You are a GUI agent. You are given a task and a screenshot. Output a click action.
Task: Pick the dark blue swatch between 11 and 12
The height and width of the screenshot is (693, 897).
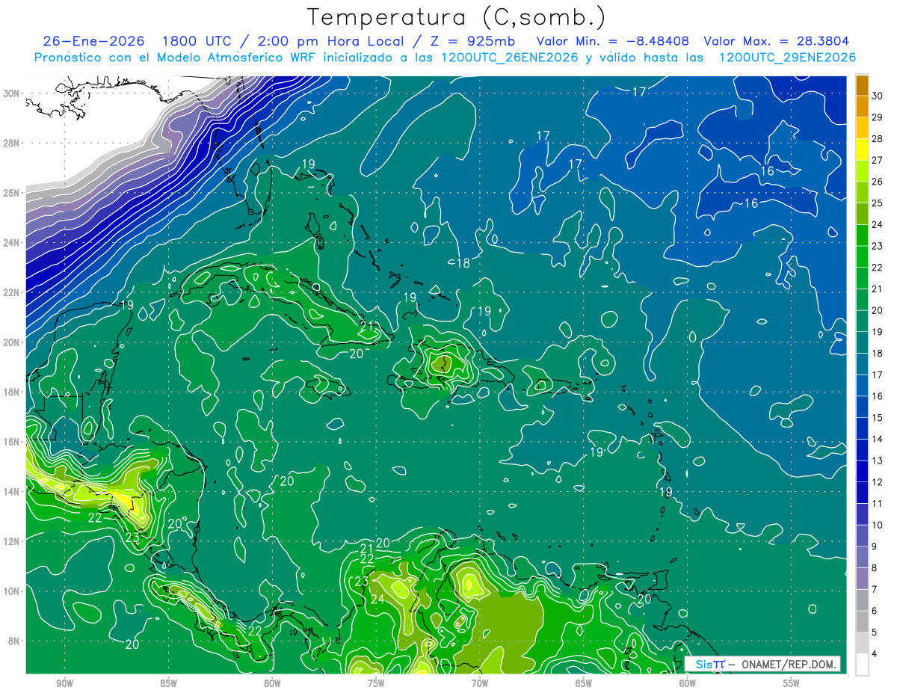coord(863,493)
